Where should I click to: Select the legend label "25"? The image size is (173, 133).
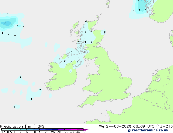coord(53,132)
